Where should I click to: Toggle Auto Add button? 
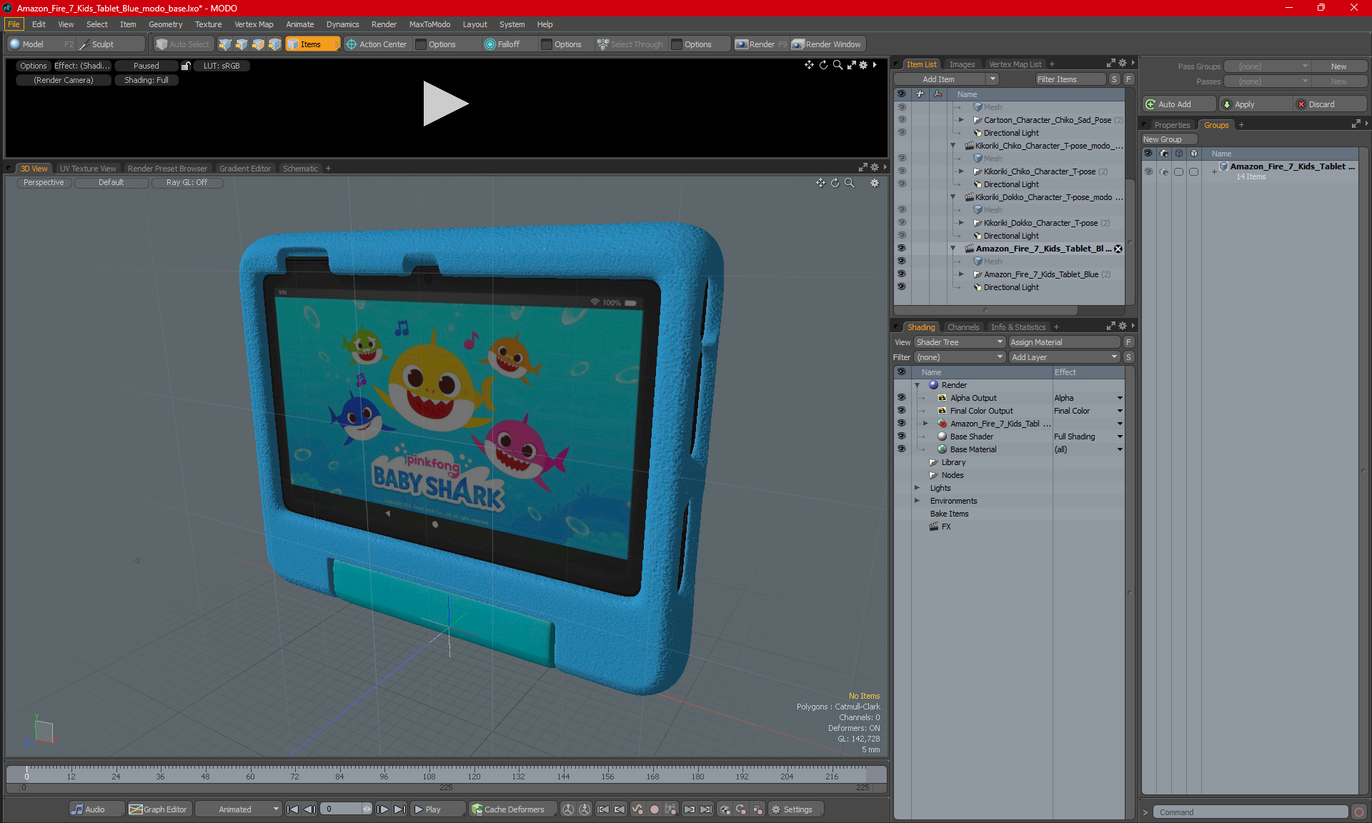[x=1178, y=104]
